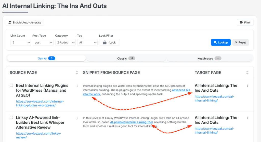Viewport: 261px width, 142px height.
Task: Click the Reset button
Action: pos(241,42)
